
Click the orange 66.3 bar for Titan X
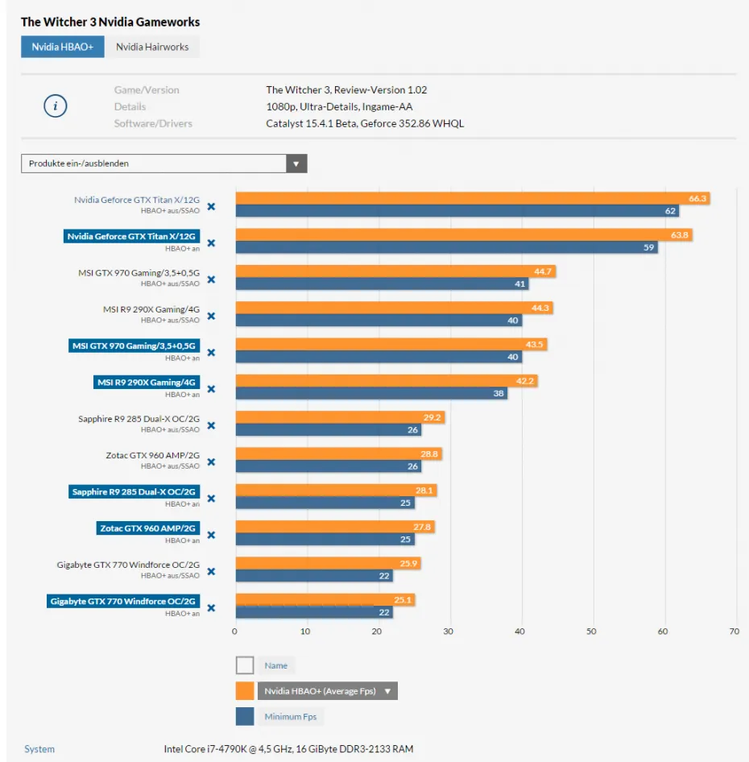point(472,199)
